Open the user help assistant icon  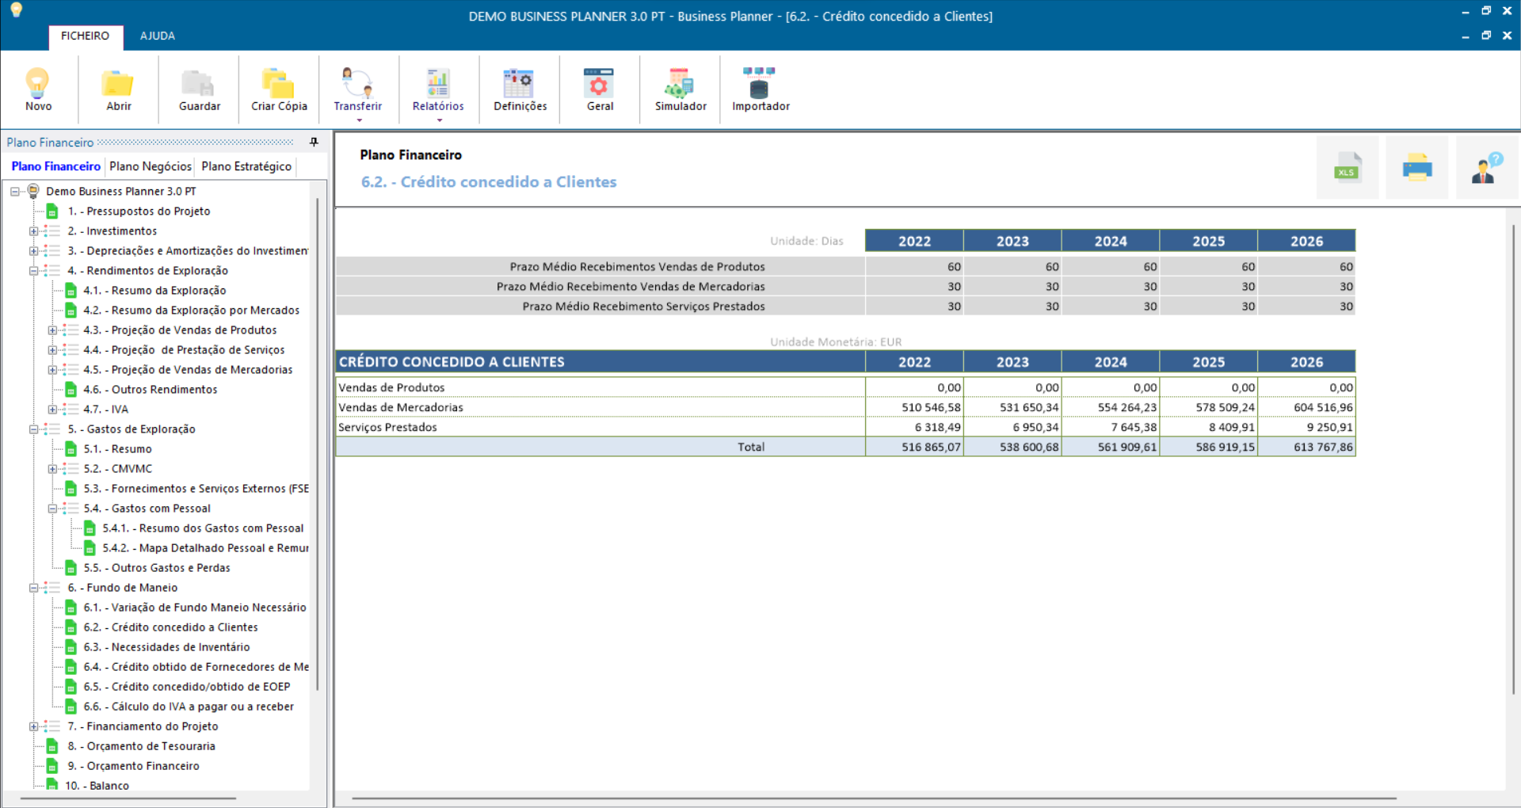tap(1486, 167)
